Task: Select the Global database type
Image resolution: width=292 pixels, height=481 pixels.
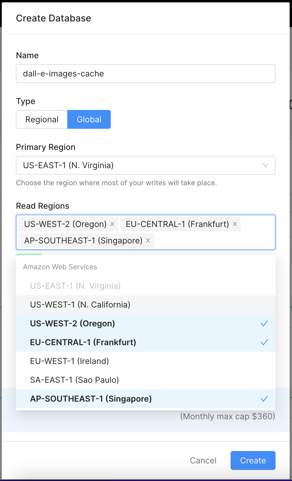Action: (x=89, y=119)
